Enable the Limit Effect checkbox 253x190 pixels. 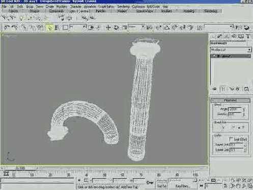(x=231, y=139)
